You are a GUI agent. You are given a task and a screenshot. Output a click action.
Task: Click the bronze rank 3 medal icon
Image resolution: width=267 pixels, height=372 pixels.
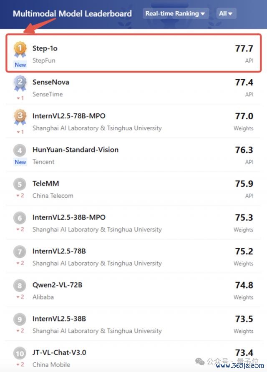click(x=20, y=117)
